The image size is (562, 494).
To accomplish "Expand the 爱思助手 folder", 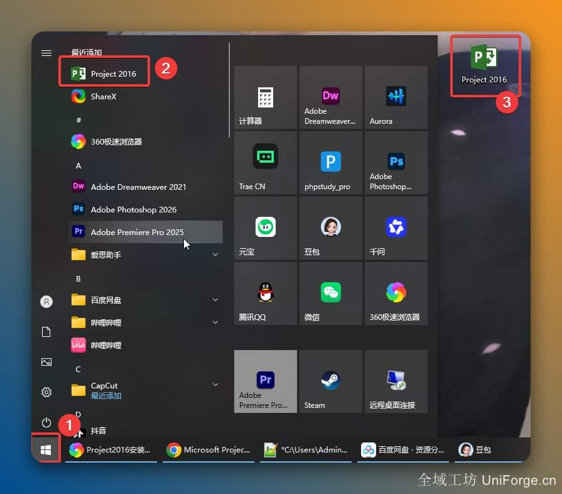I will (x=146, y=255).
